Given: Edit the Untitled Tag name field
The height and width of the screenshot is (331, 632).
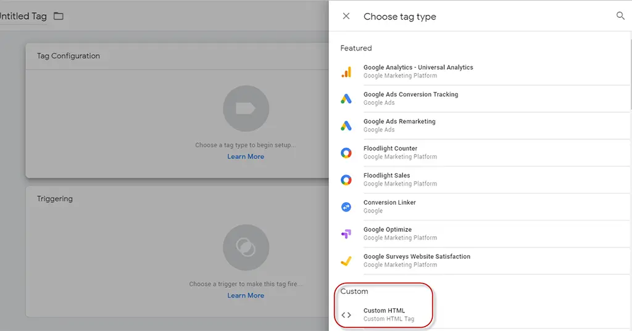Looking at the screenshot, I should [23, 16].
